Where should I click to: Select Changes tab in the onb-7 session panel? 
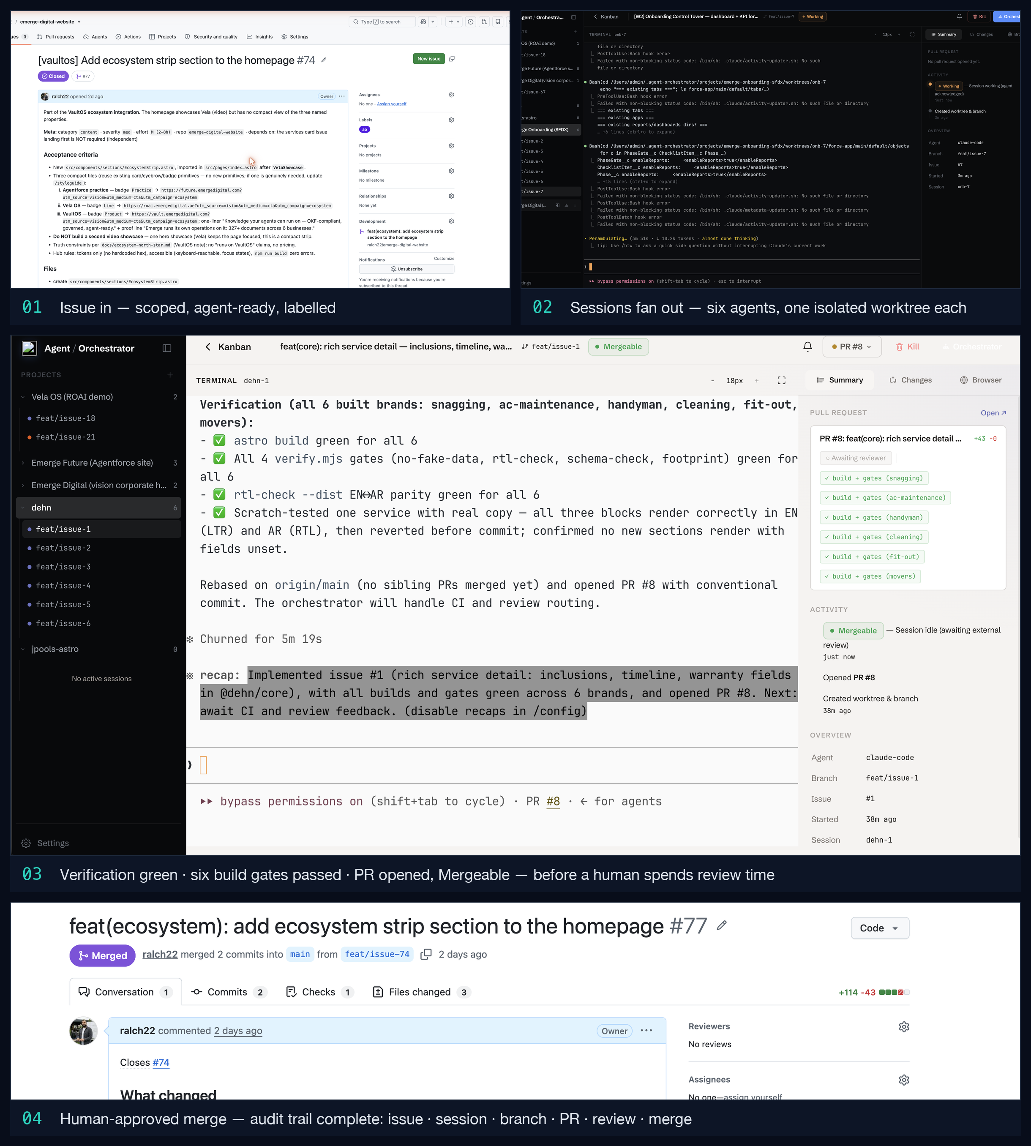[981, 35]
